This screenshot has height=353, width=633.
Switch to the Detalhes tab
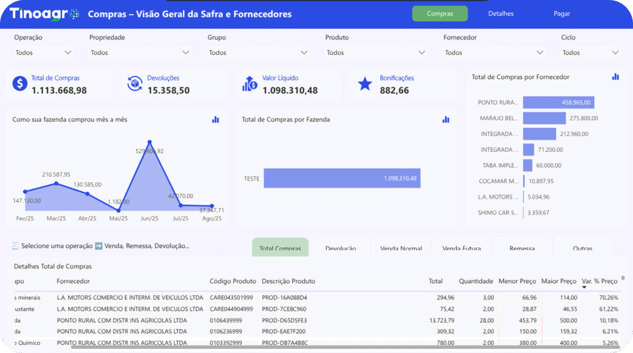pos(501,14)
